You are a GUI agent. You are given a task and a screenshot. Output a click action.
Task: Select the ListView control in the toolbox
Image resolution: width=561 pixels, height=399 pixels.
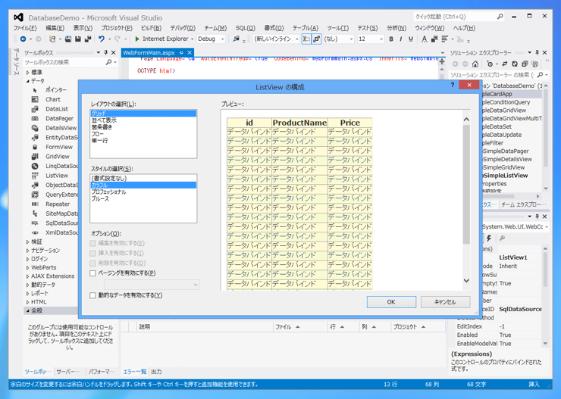coord(57,176)
